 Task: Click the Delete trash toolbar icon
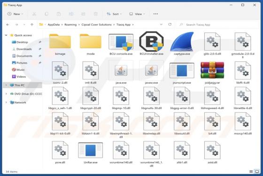95,14
